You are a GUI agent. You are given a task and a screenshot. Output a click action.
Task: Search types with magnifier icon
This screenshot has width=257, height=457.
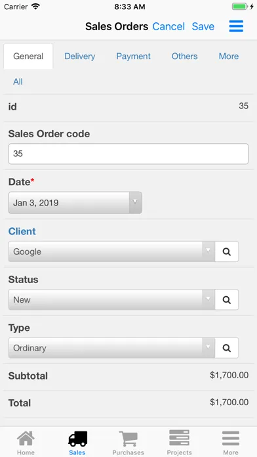(227, 348)
